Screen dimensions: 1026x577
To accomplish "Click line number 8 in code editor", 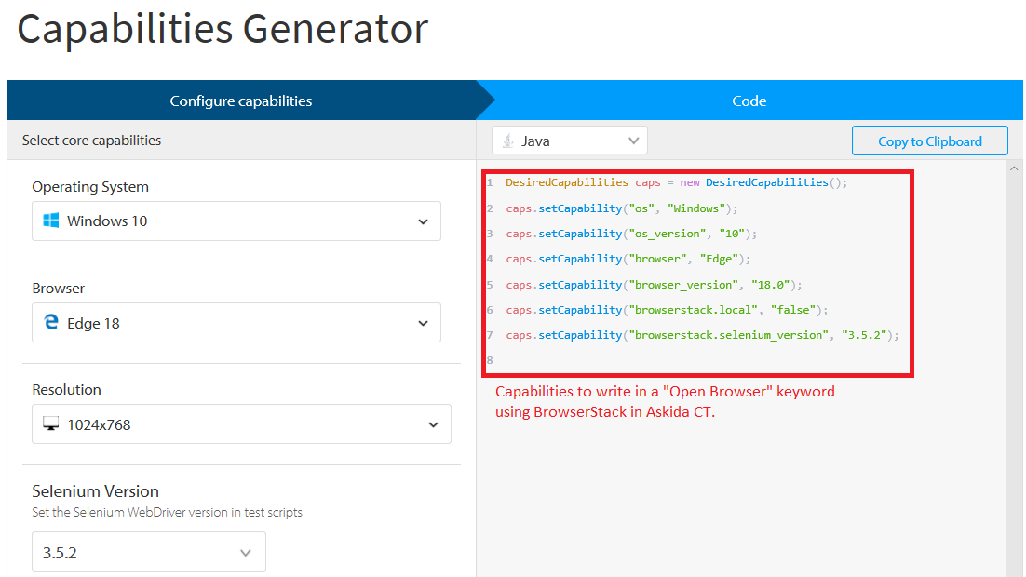I will pos(490,360).
